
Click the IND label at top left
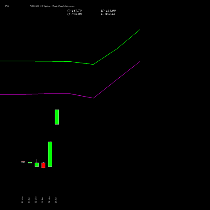(7, 6)
